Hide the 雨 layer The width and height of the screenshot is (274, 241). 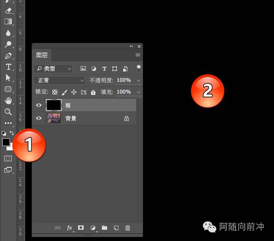point(39,105)
